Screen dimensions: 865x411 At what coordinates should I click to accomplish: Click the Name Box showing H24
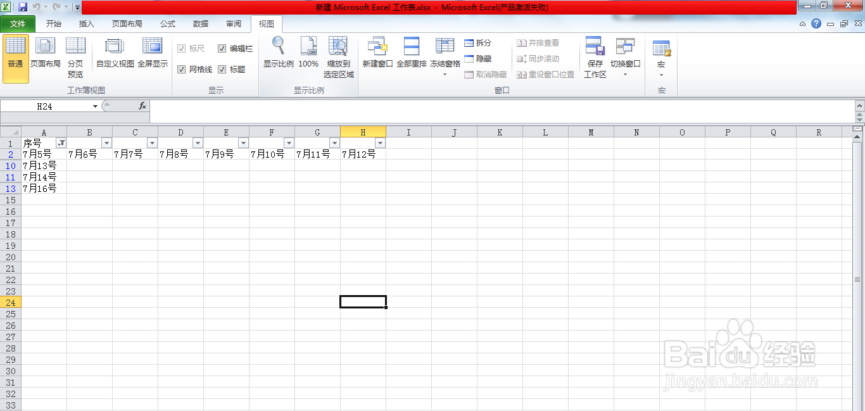(x=46, y=106)
